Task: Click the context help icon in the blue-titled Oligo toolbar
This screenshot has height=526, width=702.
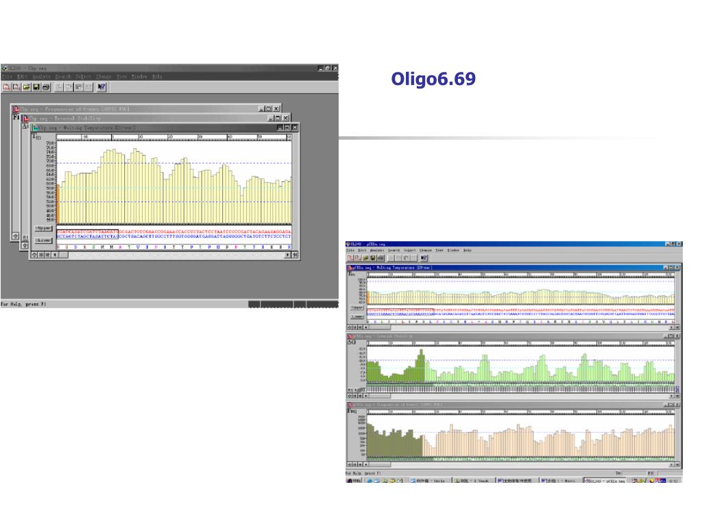Action: click(x=424, y=258)
